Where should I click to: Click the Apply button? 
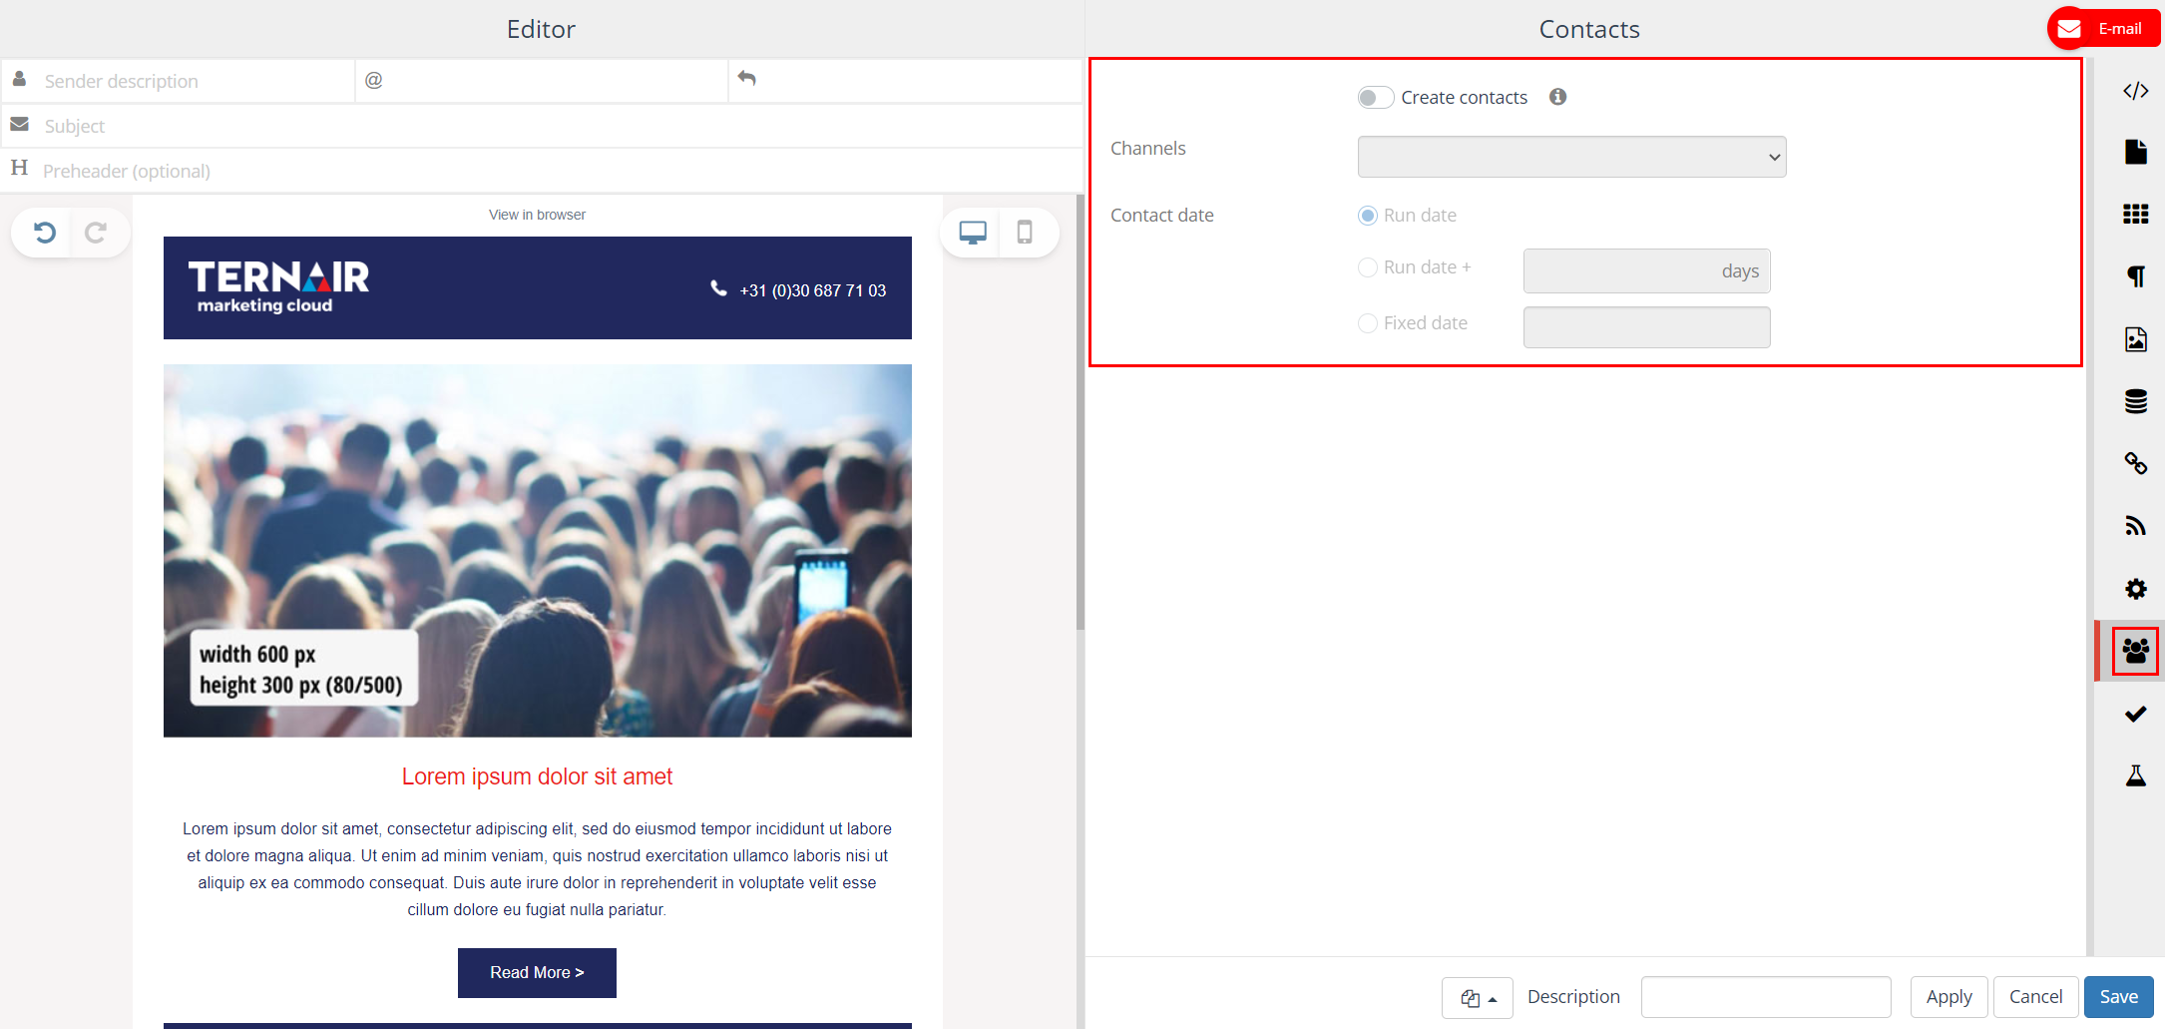coord(1948,997)
